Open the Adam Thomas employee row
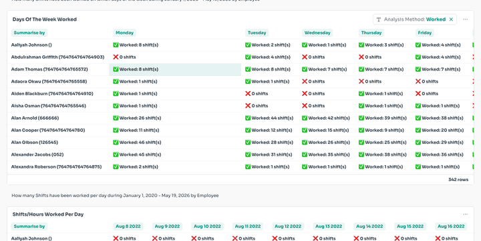Image resolution: width=481 pixels, height=241 pixels. click(x=49, y=69)
